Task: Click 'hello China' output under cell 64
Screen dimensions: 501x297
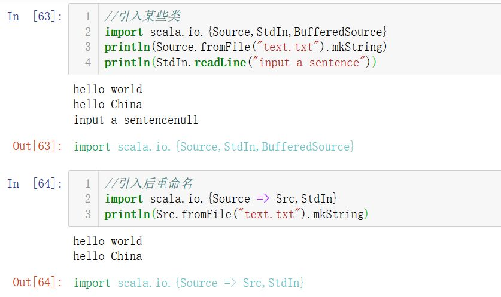Action: click(x=108, y=256)
